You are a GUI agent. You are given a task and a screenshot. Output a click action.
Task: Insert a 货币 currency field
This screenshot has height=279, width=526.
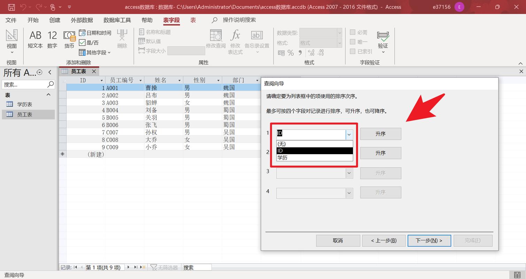click(x=69, y=38)
